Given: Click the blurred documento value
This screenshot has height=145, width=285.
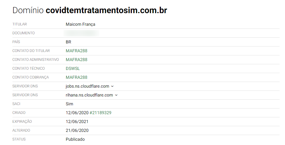Looking at the screenshot, I should [81, 33].
